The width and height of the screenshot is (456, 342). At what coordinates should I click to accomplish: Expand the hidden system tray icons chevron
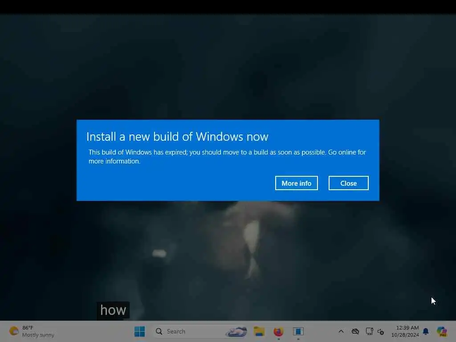point(341,331)
